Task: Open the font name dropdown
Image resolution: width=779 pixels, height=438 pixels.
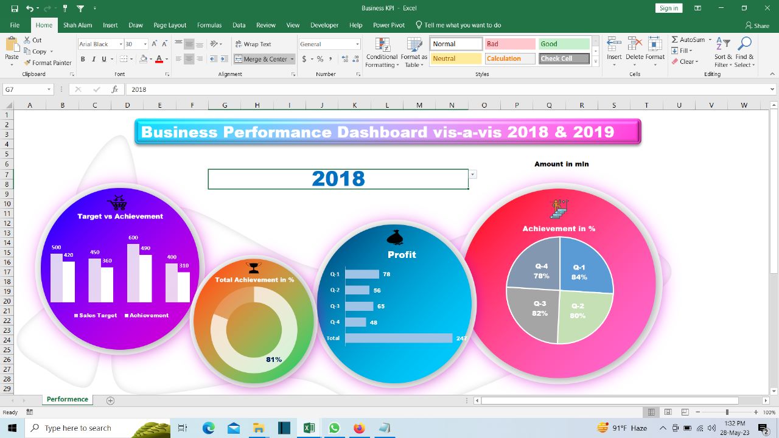Action: click(x=117, y=44)
